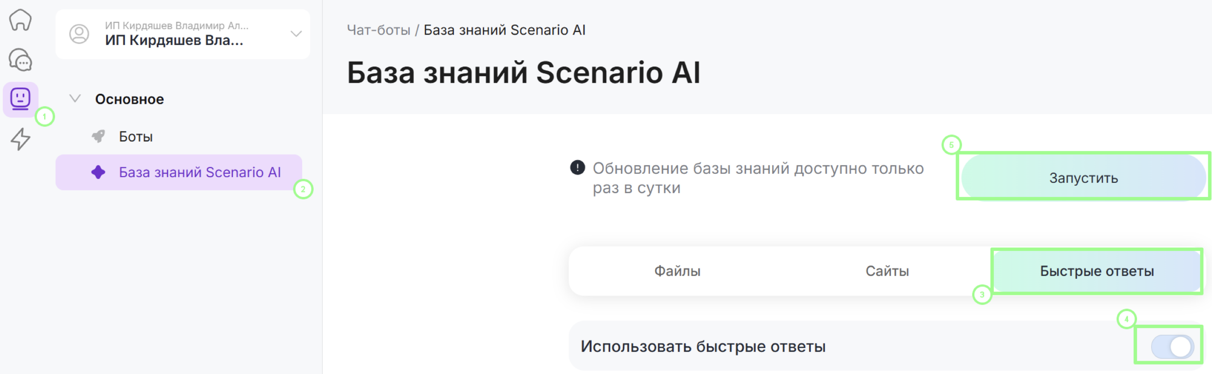Open the ИП Кирдяшев account name dropdown

(174, 40)
